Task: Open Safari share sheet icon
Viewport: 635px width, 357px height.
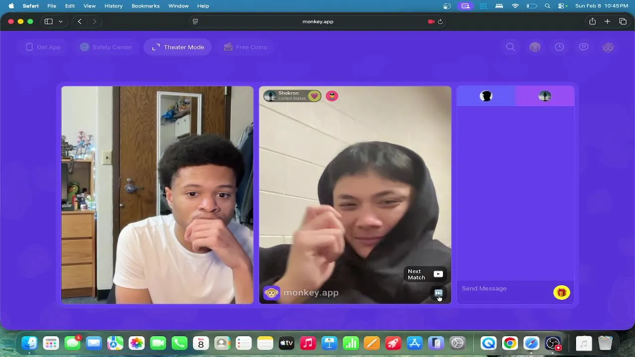Action: [x=592, y=21]
